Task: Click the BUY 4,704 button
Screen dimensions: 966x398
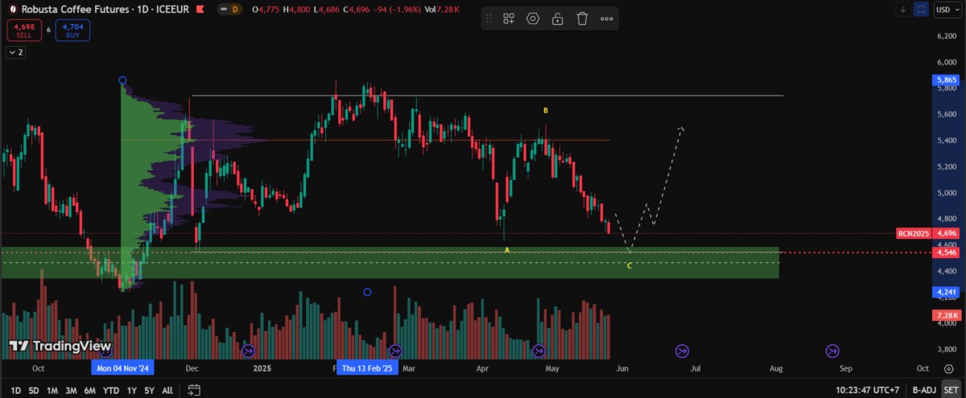Action: pyautogui.click(x=73, y=31)
